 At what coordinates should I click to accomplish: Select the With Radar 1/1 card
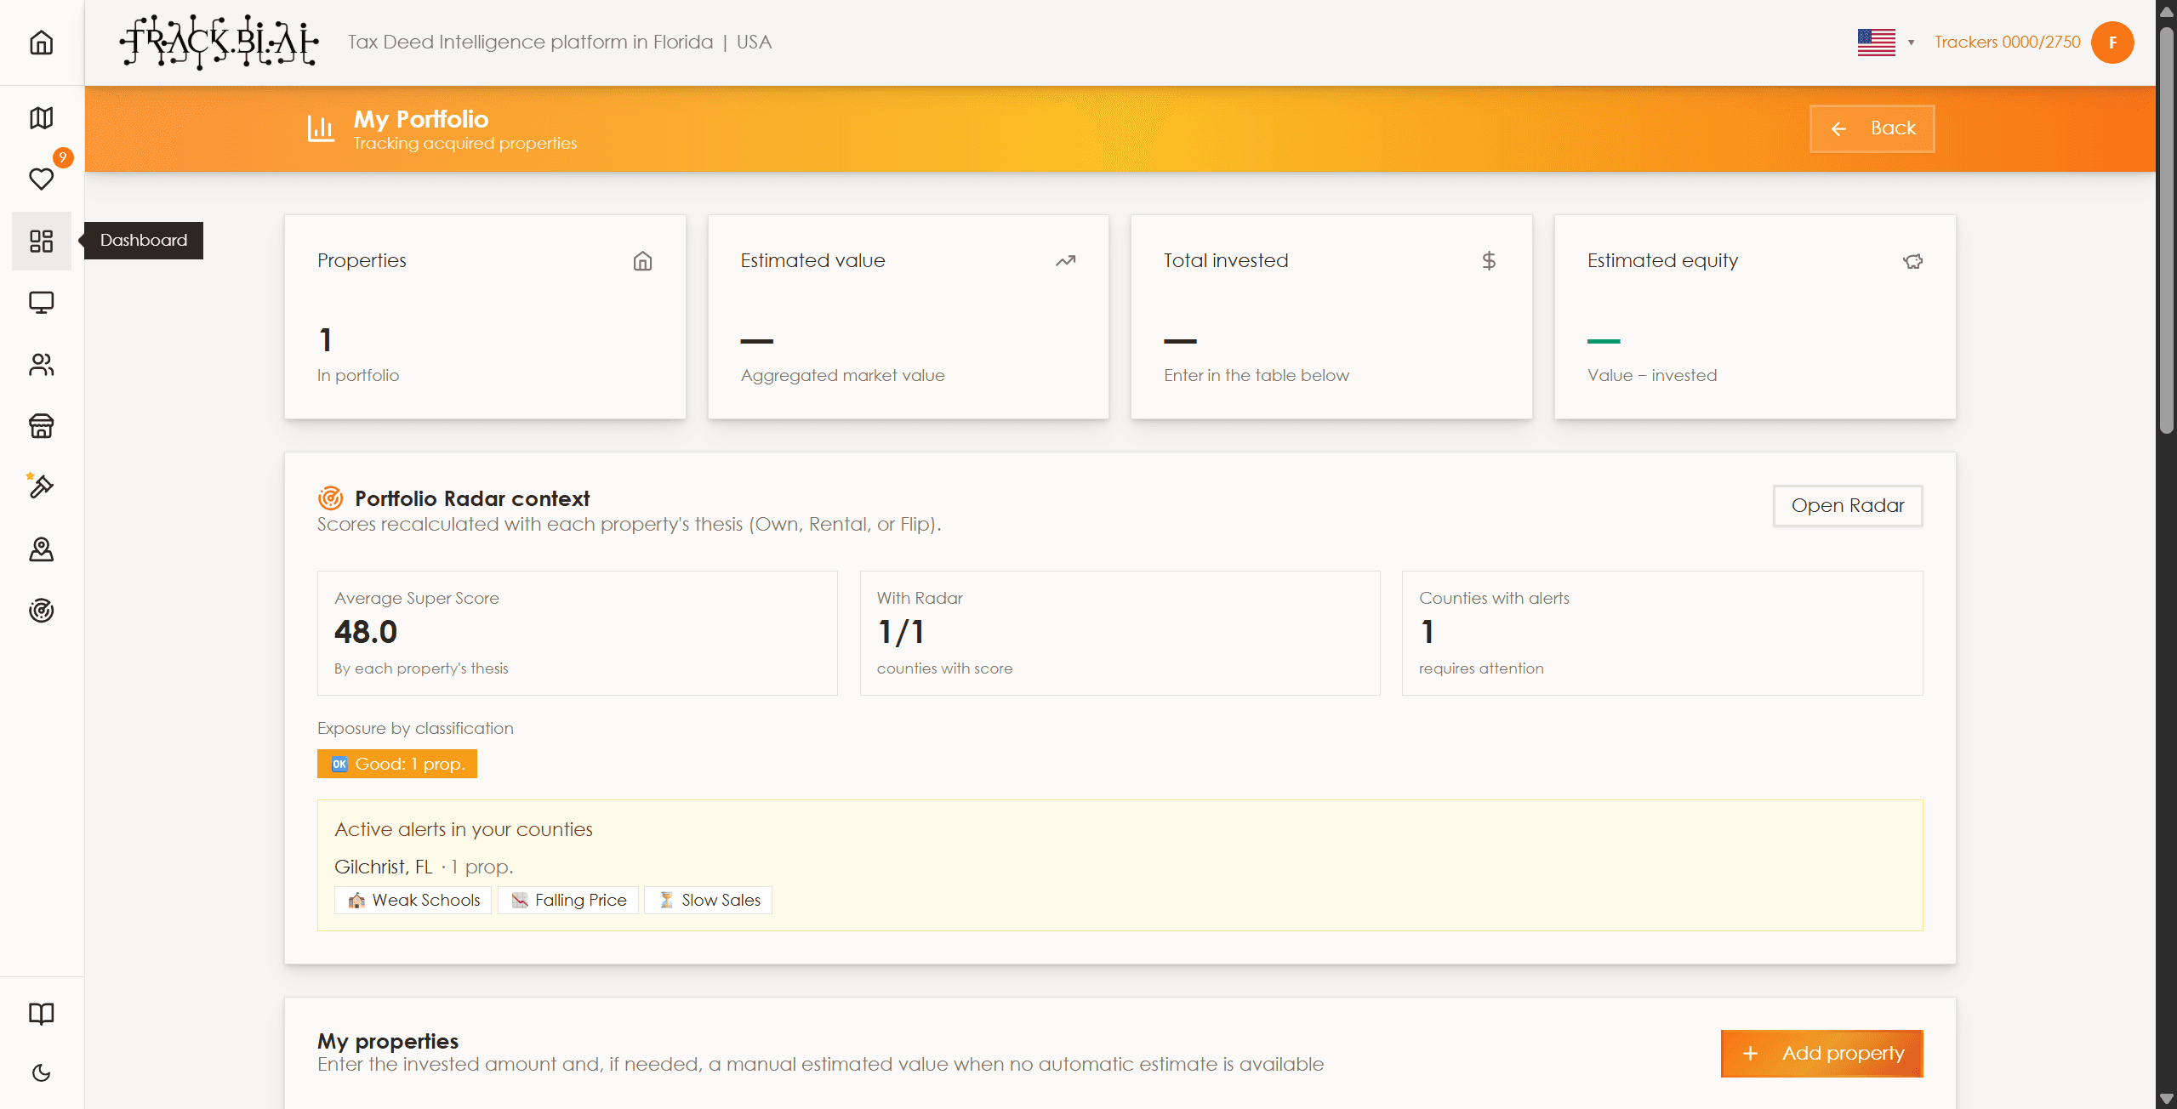tap(1120, 633)
